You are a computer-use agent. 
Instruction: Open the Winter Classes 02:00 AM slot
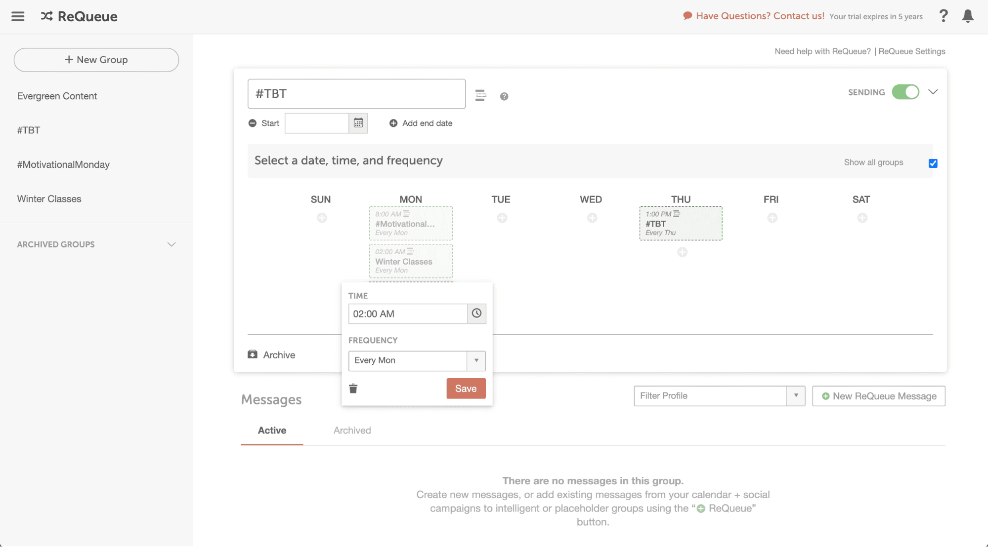click(411, 261)
